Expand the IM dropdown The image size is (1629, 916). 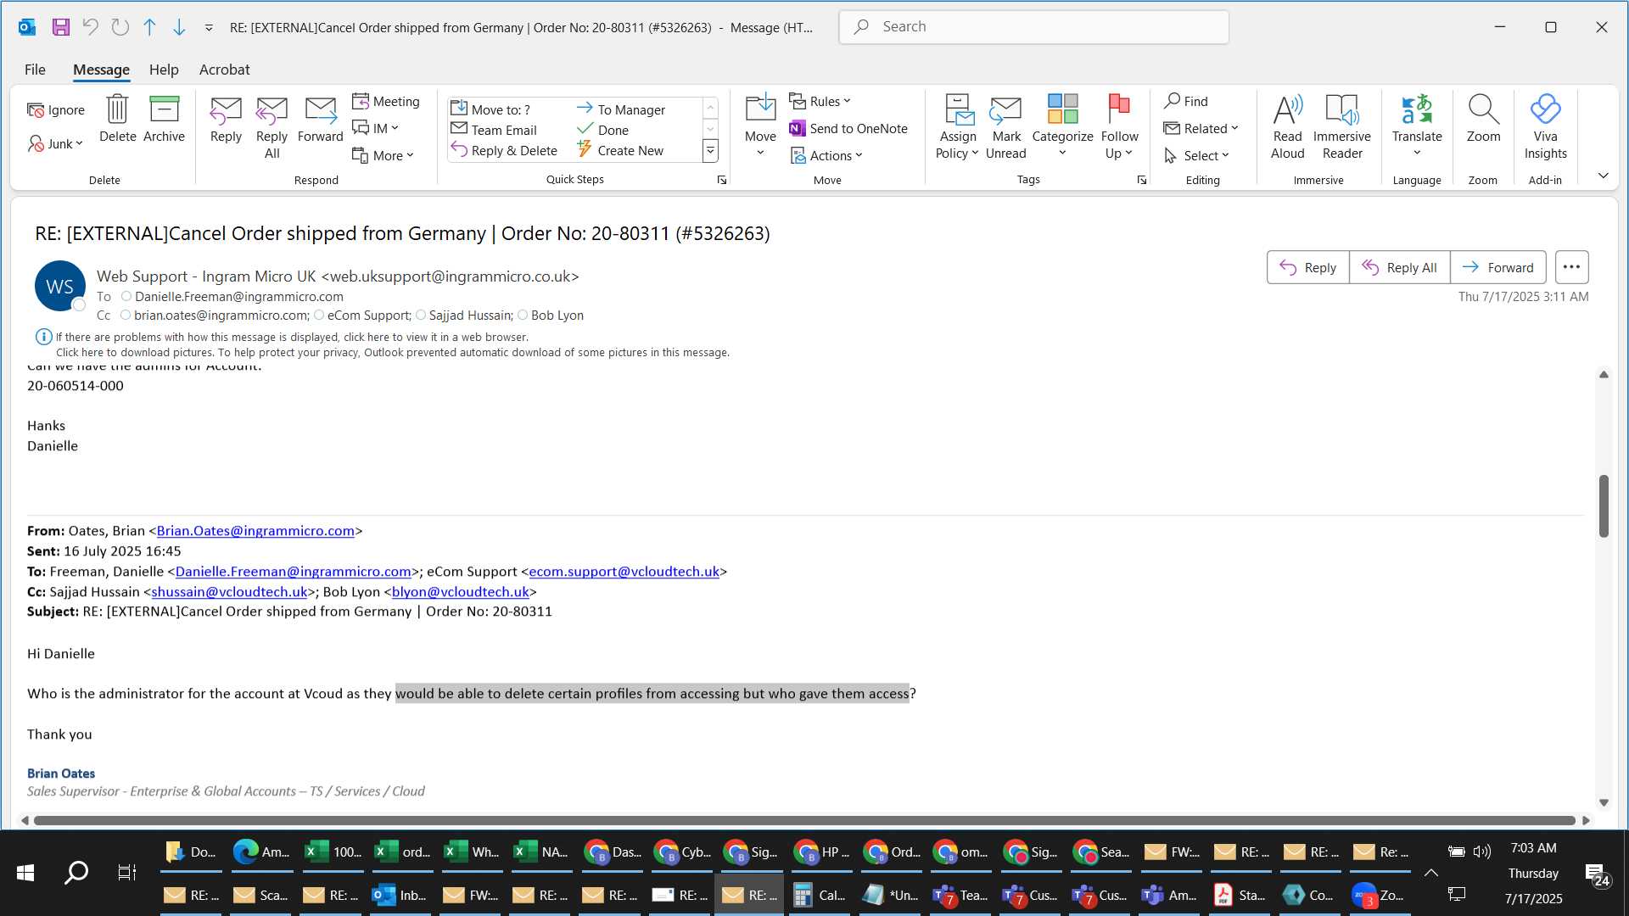pos(375,128)
